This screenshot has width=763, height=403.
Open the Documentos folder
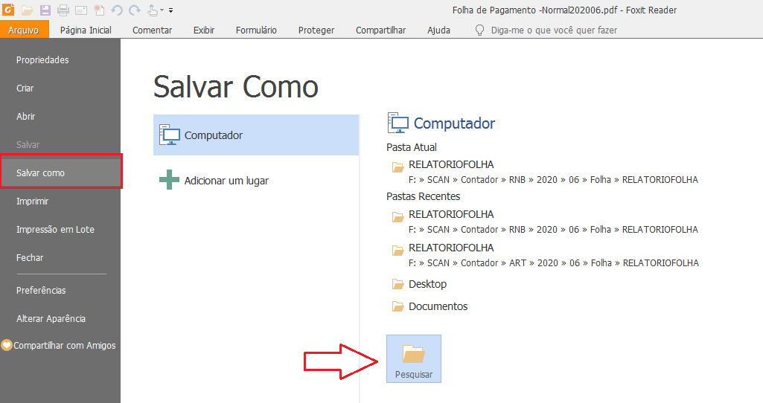pyautogui.click(x=438, y=306)
